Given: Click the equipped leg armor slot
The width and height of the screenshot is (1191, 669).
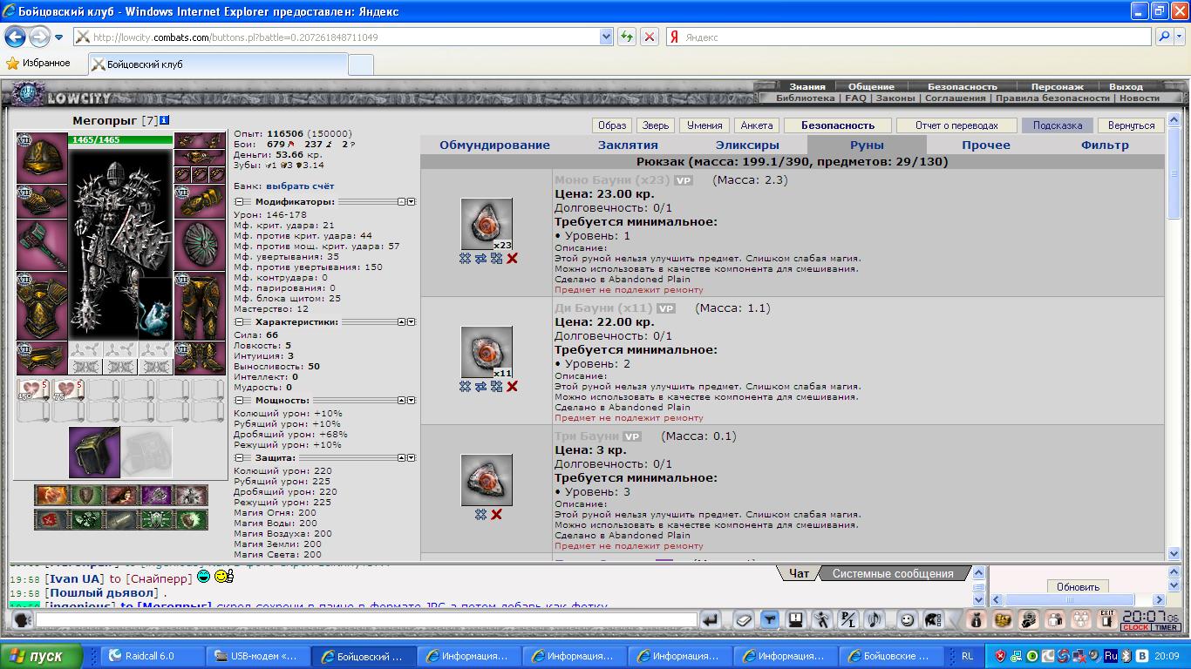Looking at the screenshot, I should click(200, 305).
